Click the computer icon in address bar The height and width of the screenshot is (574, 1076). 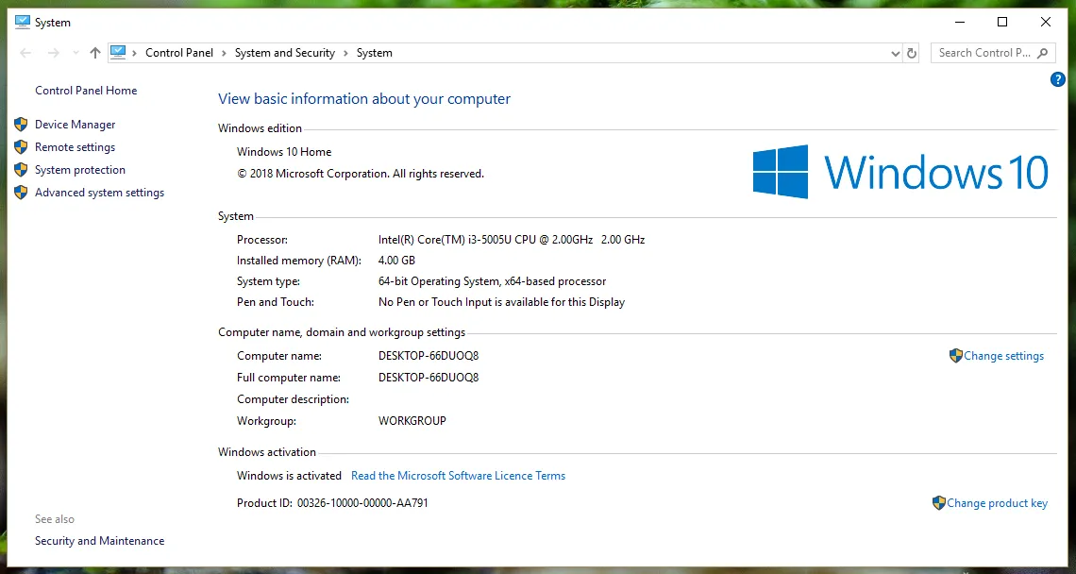[x=118, y=53]
